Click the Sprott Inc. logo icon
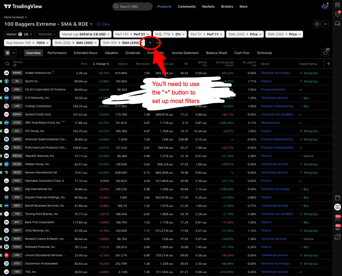 coord(7,81)
